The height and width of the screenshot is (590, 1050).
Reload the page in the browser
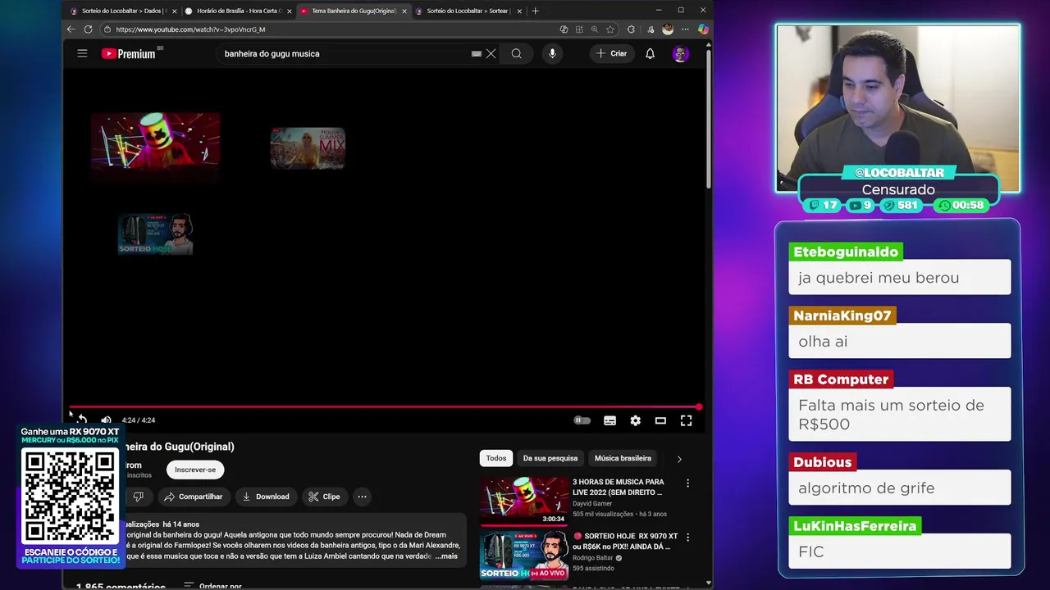point(89,29)
